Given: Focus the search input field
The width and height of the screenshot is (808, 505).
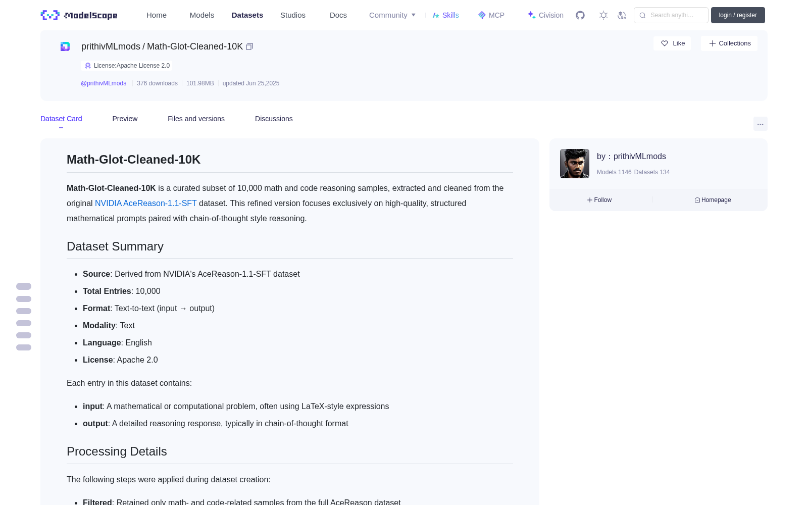Looking at the screenshot, I should [x=671, y=15].
